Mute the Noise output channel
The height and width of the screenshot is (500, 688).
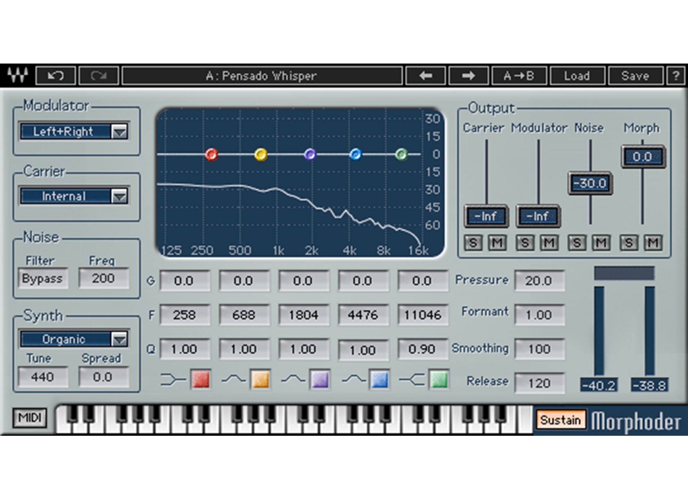pyautogui.click(x=601, y=243)
